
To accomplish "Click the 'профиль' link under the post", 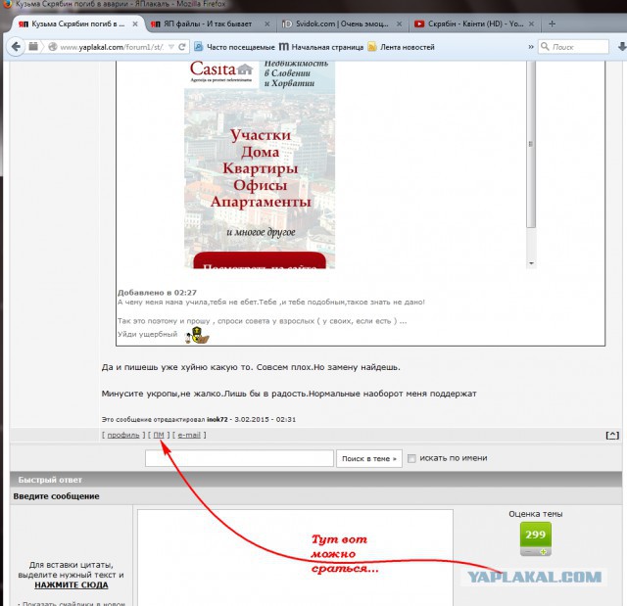I will [122, 435].
